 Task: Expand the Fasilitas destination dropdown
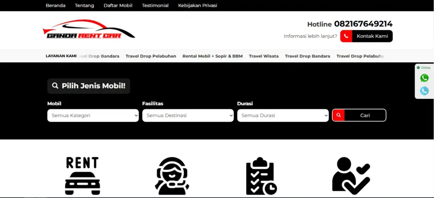coord(188,115)
